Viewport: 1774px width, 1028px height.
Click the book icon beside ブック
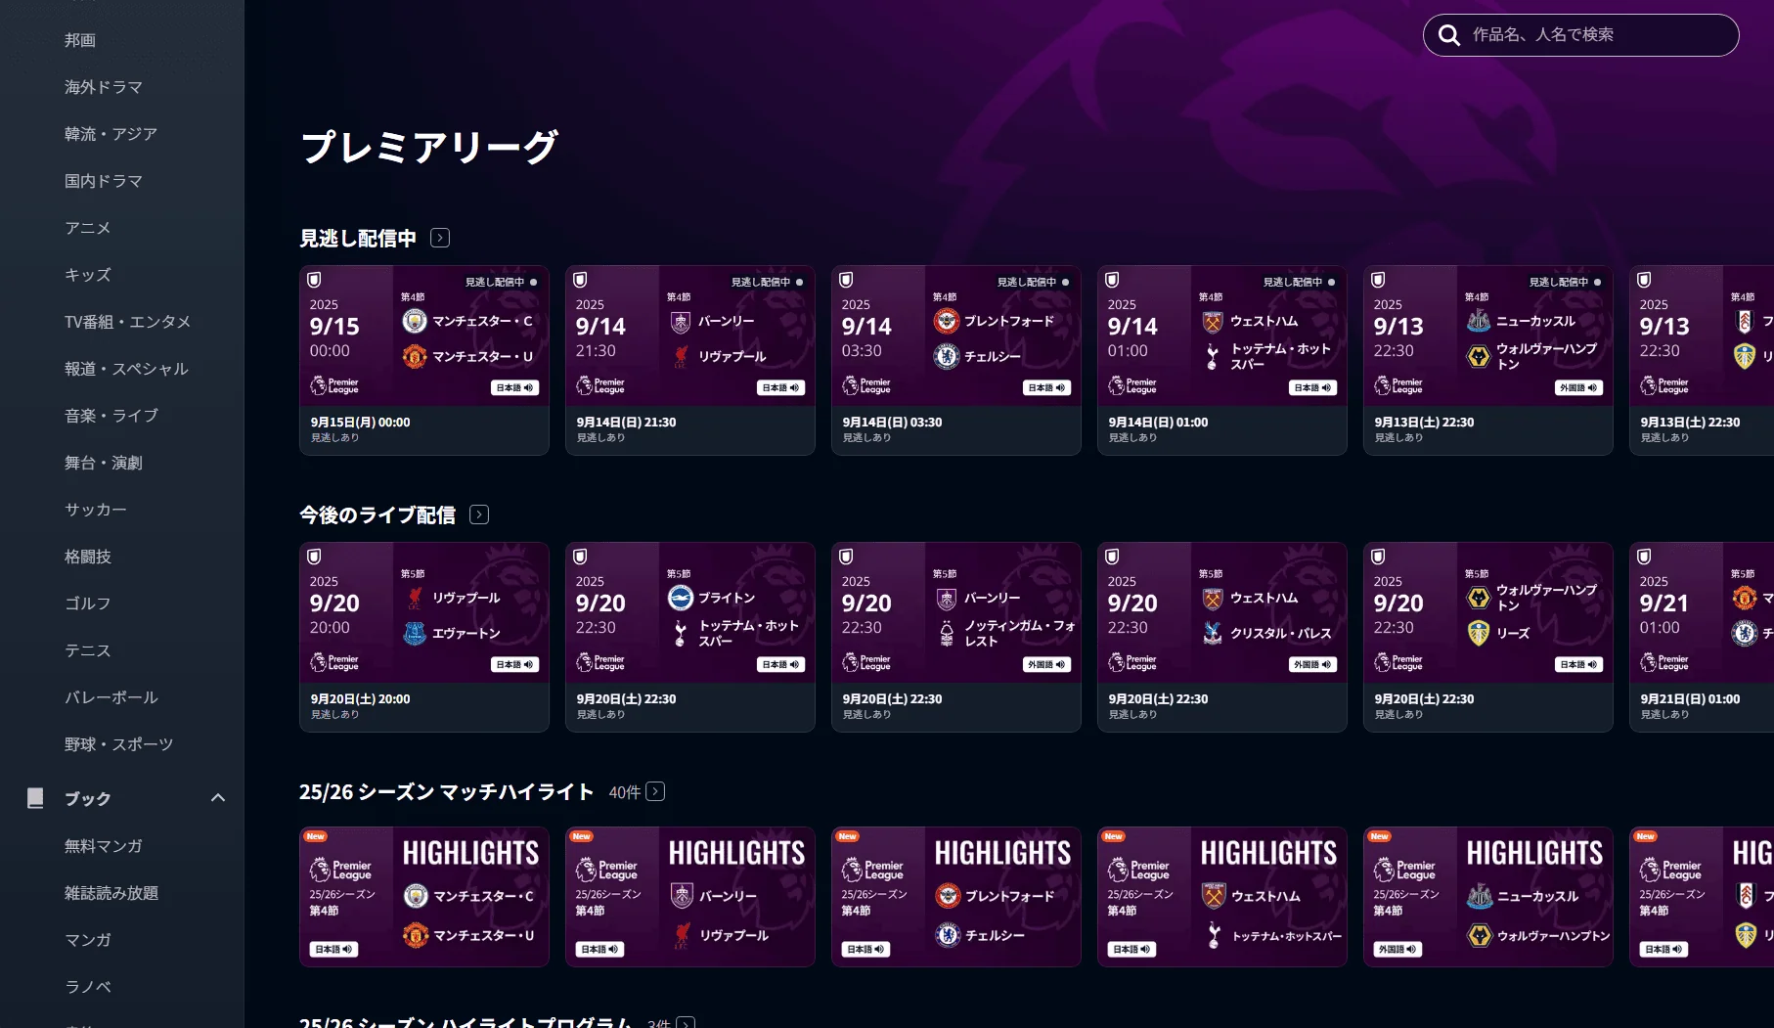pos(35,798)
